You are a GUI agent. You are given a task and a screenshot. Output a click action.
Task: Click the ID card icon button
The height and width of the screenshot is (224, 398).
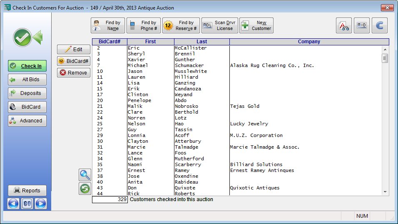tap(362, 25)
